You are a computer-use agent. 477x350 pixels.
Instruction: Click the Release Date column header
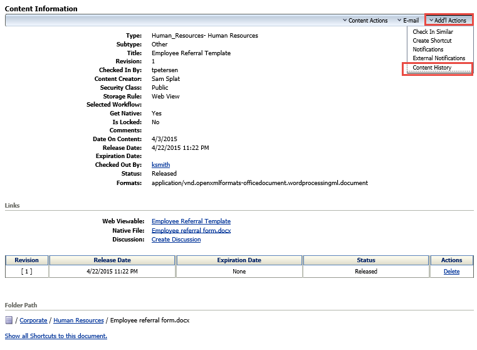pos(112,260)
